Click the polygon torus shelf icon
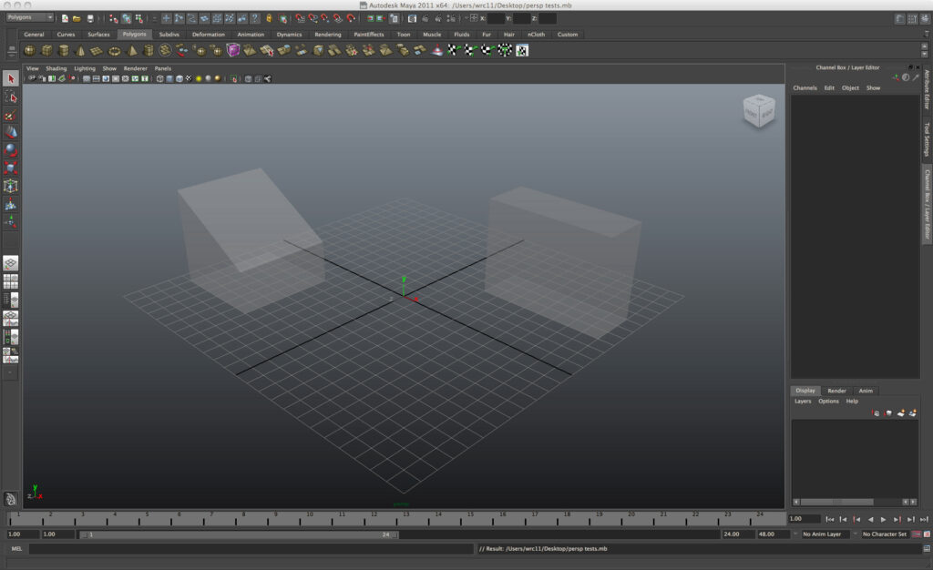This screenshot has height=570, width=933. [114, 51]
